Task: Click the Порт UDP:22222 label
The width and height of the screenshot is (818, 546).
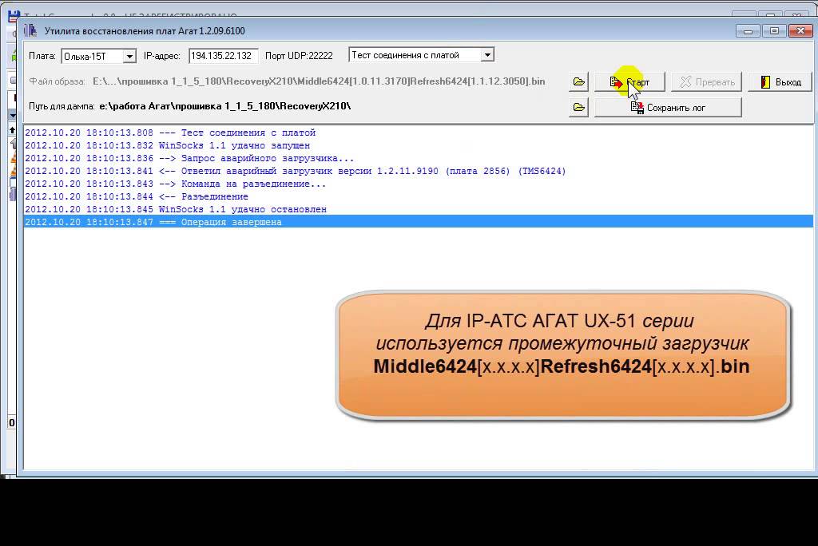Action: 299,56
